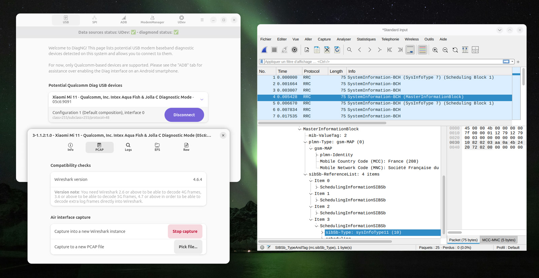Jump to last packet icon
This screenshot has width=539, height=278.
(400, 50)
